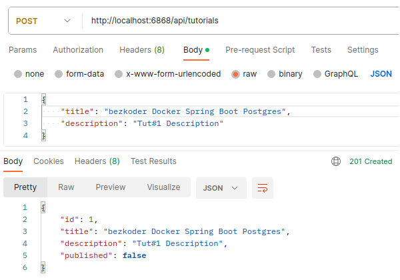Open the request body JSON type selector
This screenshot has width=400, height=280.
tap(381, 74)
